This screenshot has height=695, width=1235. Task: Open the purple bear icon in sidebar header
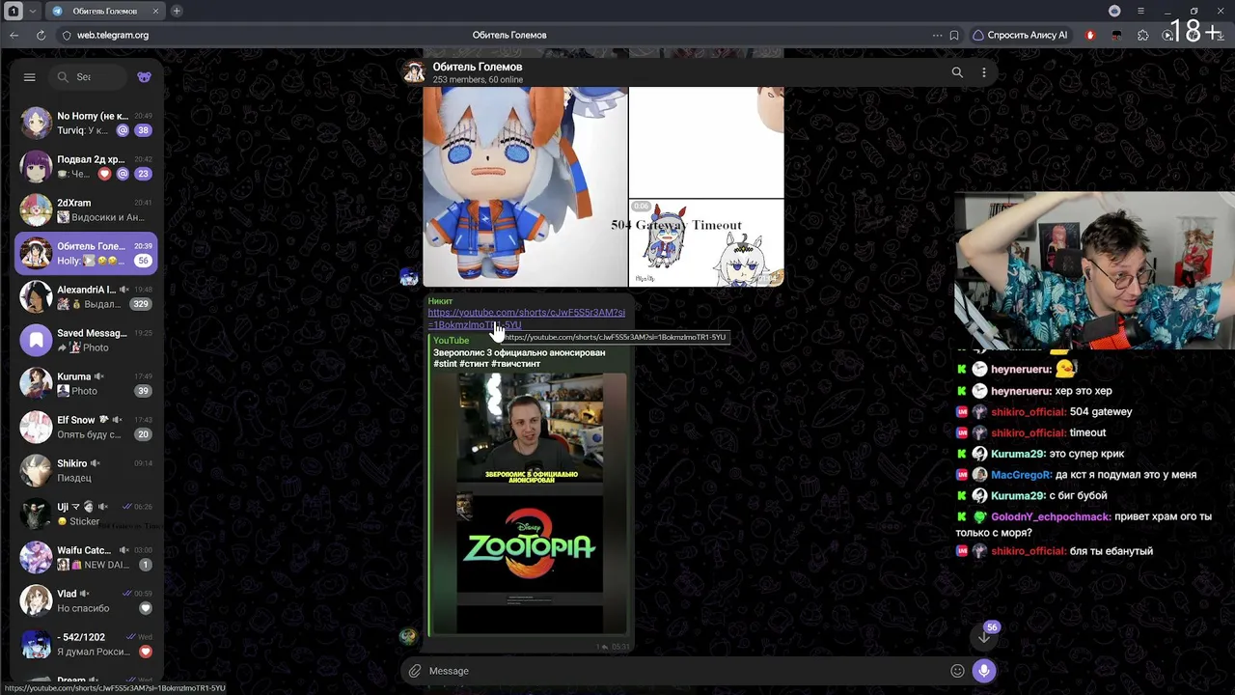pyautogui.click(x=144, y=77)
